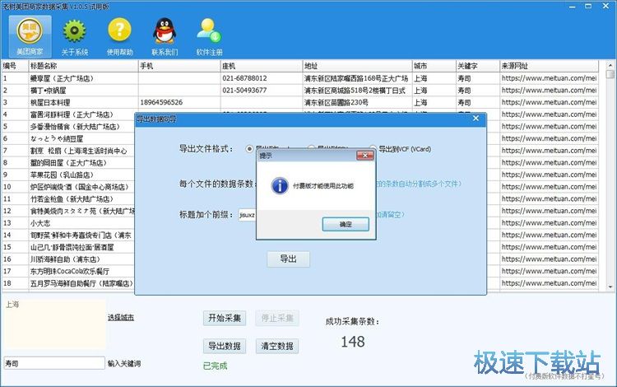Open 软件注册 user icon
Viewport: 617px width, 387px height.
[209, 36]
